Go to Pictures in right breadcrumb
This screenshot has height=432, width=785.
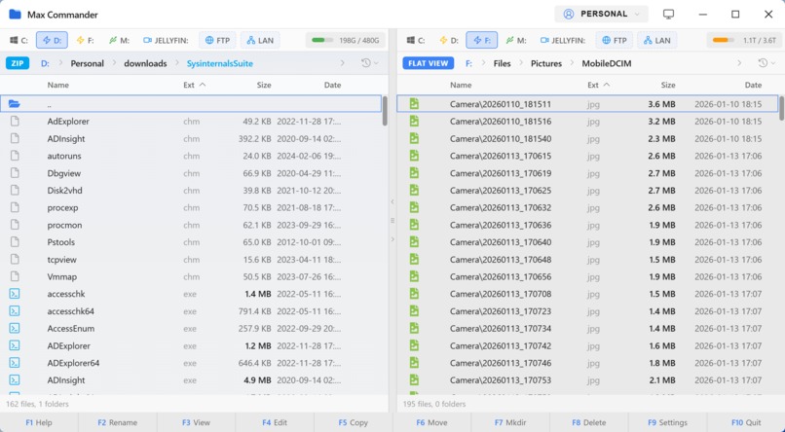(546, 63)
